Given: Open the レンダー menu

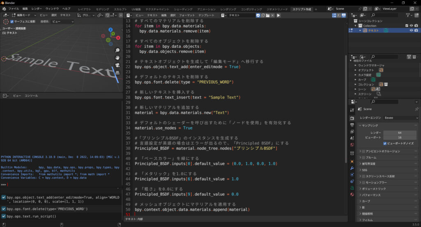Looking at the screenshot, I should [x=37, y=9].
